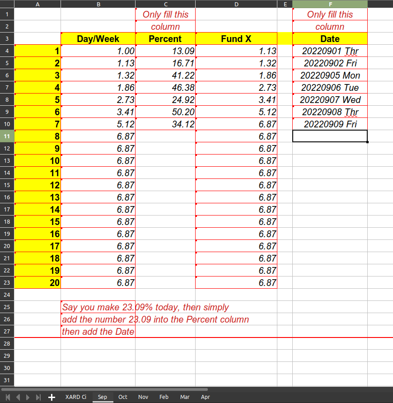The image size is (393, 403).
Task: Select Day/Week value 1.00
Action: (98, 51)
